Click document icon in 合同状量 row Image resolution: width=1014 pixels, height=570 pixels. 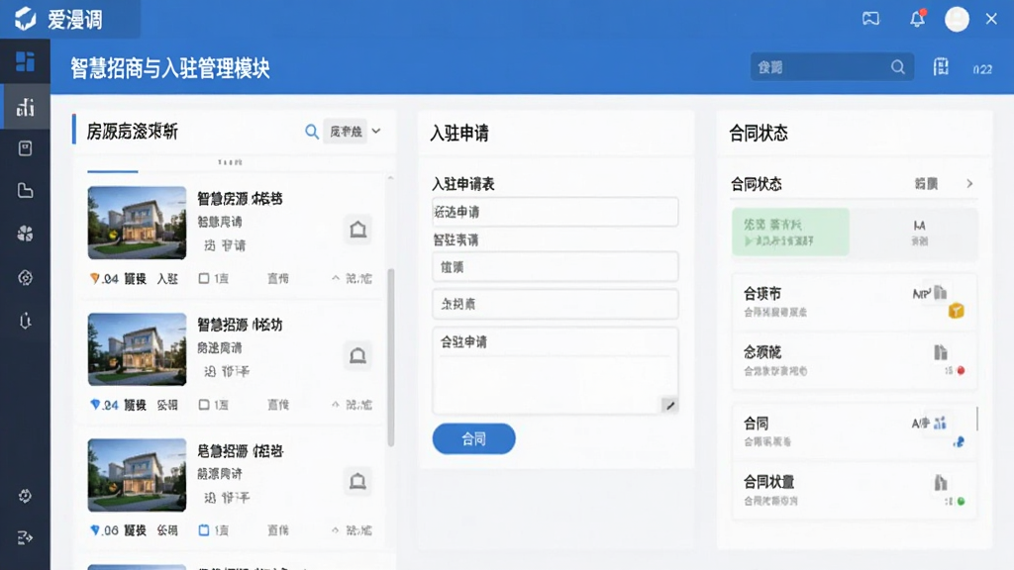pyautogui.click(x=941, y=483)
